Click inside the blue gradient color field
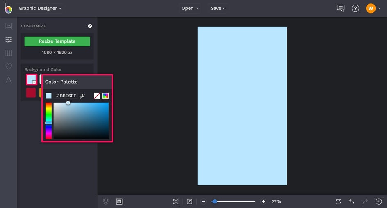The height and width of the screenshot is (208, 387). click(x=81, y=121)
